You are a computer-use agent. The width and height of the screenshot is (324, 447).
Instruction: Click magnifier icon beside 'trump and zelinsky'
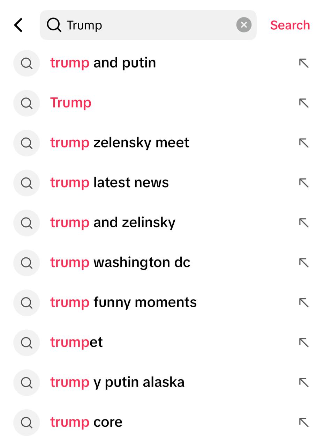27,223
